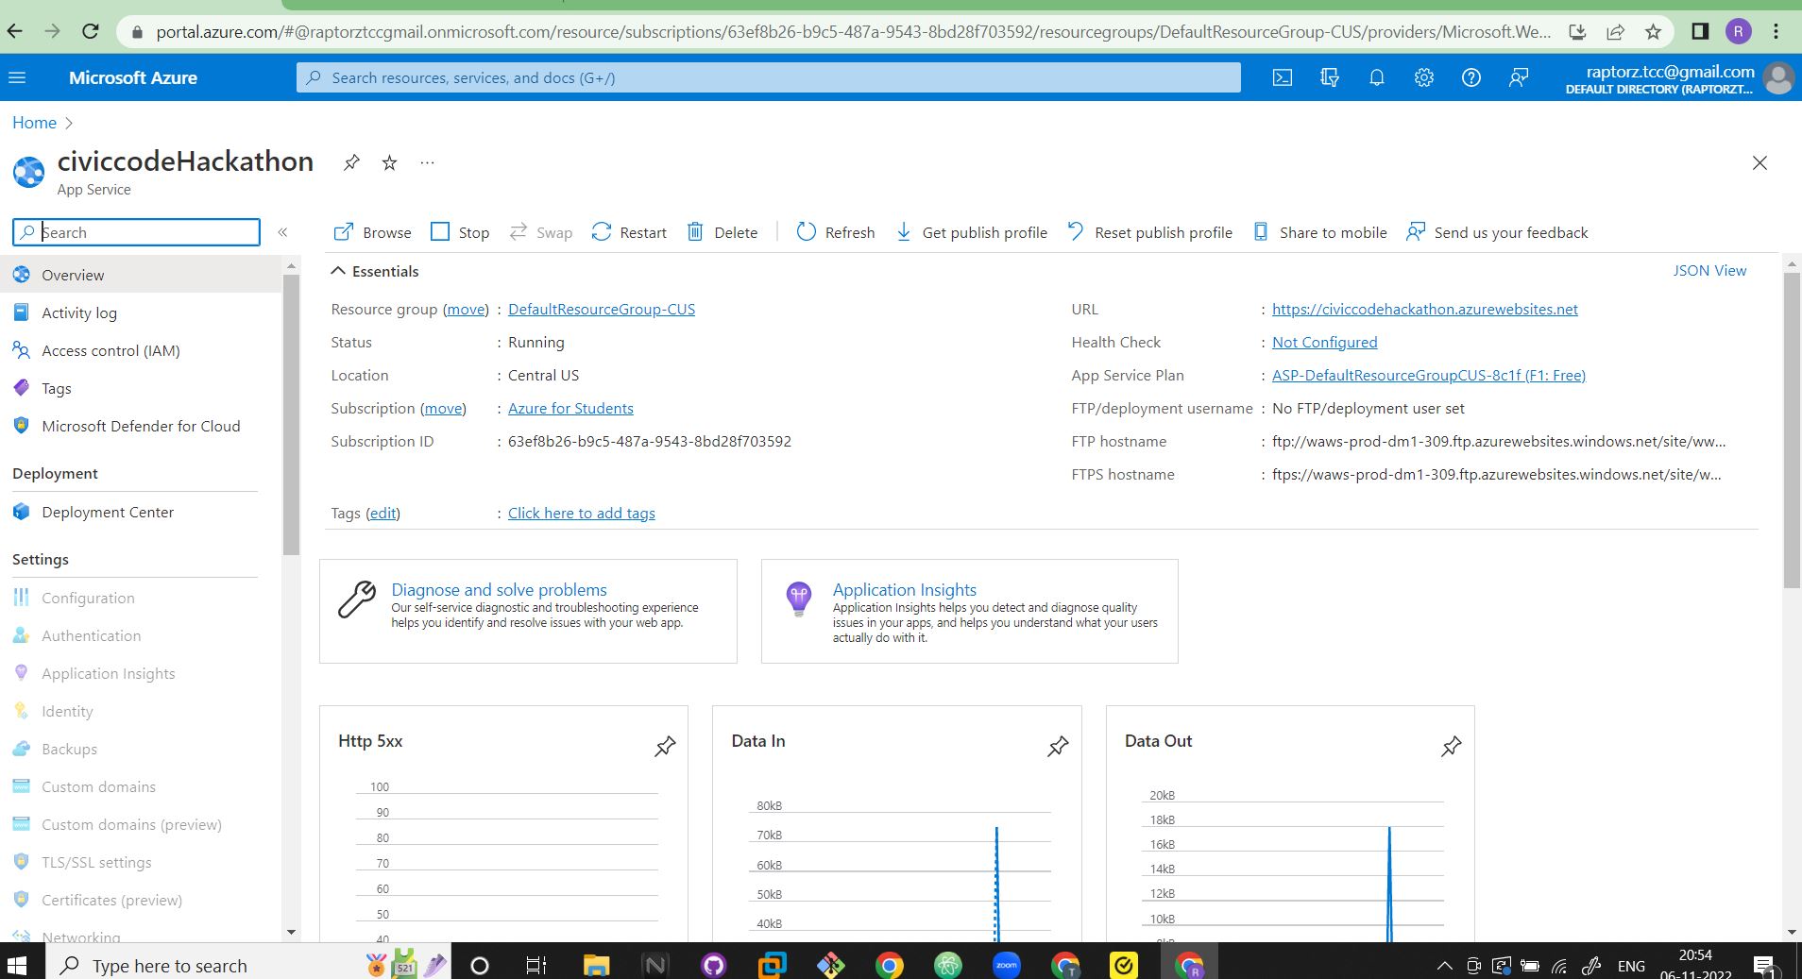Viewport: 1802px width, 979px height.
Task: Open Identity settings
Action: click(141, 711)
